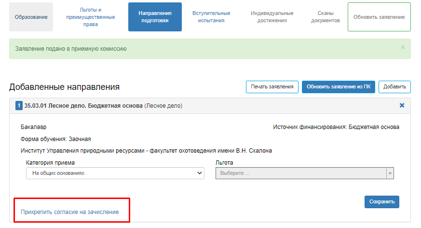Save changes with the Сохранить button
Viewport: 421px width, 228px height.
381,201
